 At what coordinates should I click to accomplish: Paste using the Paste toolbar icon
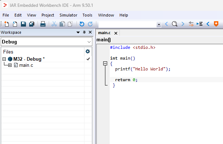(70, 24)
